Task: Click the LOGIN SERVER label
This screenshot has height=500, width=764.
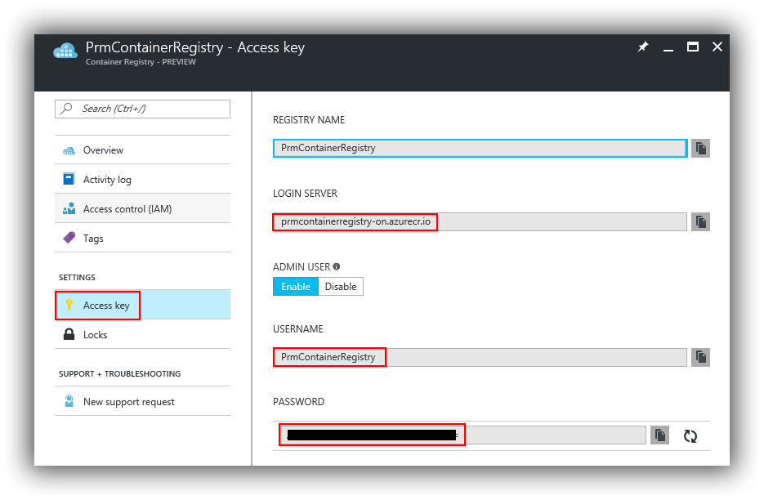Action: point(305,194)
